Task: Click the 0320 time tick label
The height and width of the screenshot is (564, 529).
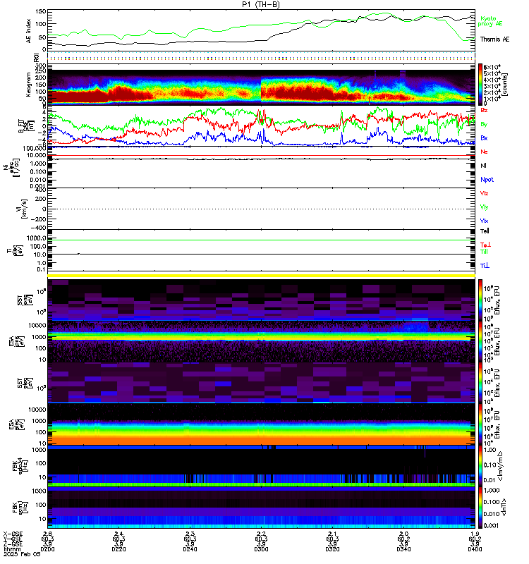Action: point(332,549)
